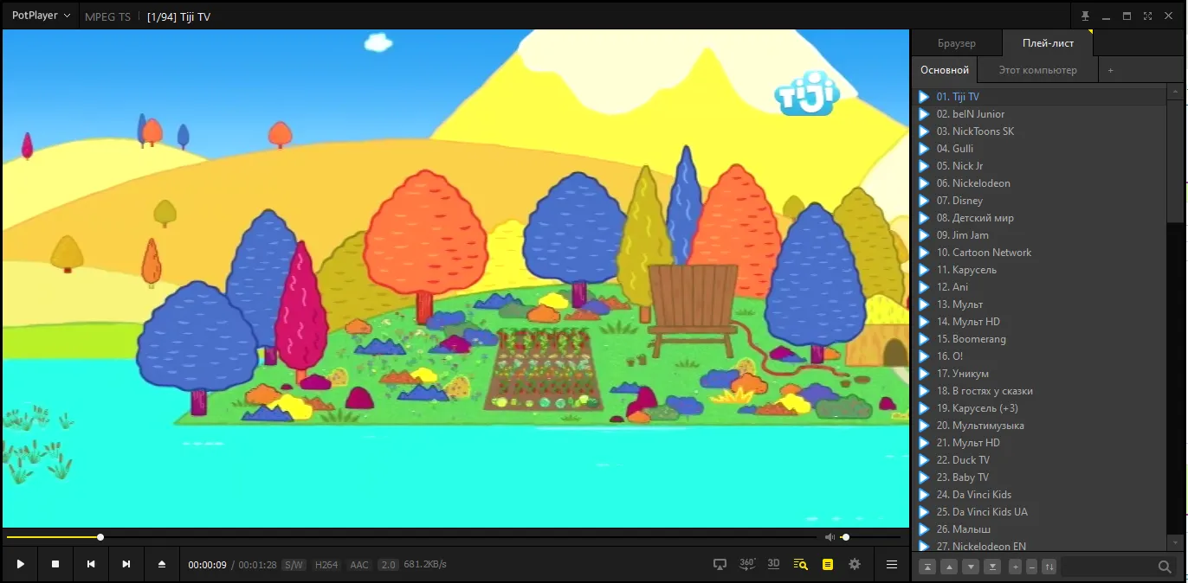This screenshot has height=583, width=1188.
Task: Move item to bottom of playlist
Action: click(993, 567)
